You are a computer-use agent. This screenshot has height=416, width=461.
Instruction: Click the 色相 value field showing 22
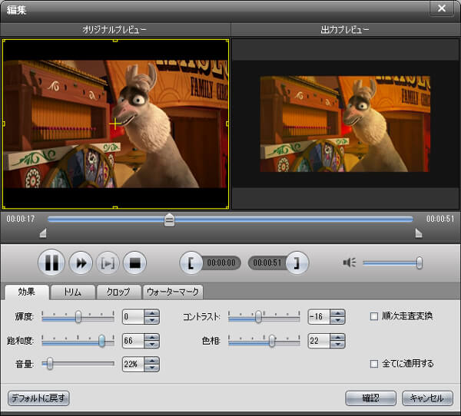[319, 341]
